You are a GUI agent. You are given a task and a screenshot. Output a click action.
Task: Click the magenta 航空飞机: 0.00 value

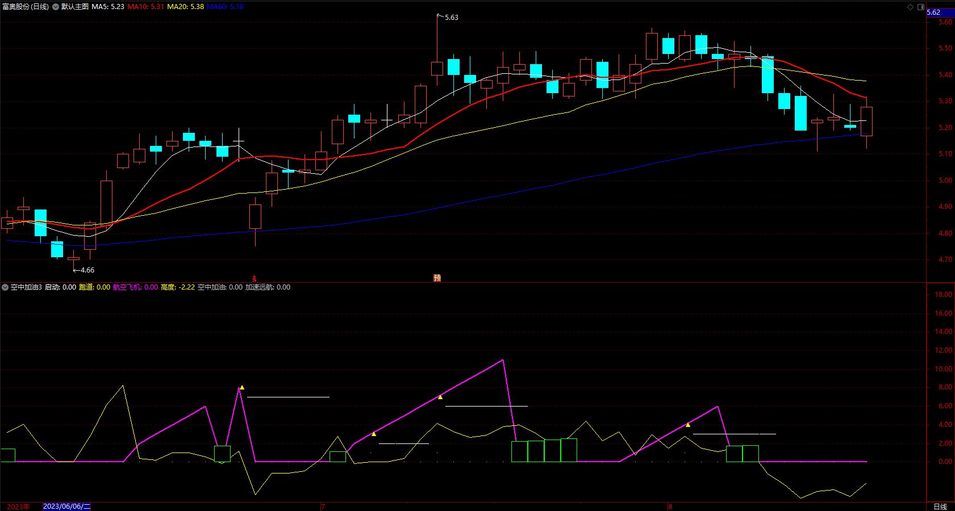tap(136, 287)
